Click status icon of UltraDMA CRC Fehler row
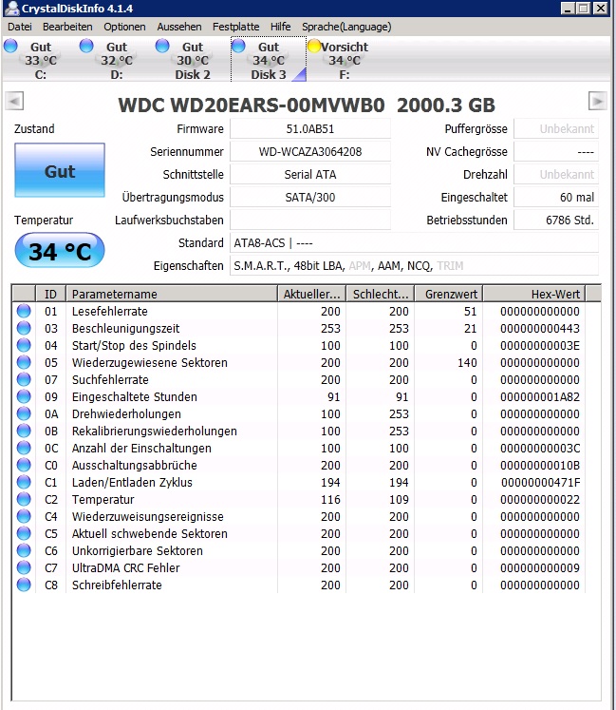Image resolution: width=616 pixels, height=710 pixels. tap(24, 567)
